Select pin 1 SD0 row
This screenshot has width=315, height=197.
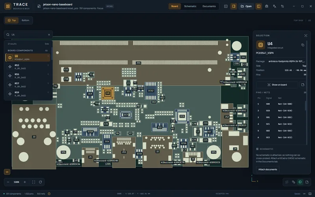pos(280,104)
